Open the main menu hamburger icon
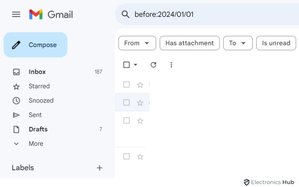Image resolution: width=299 pixels, height=187 pixels. 16,15
